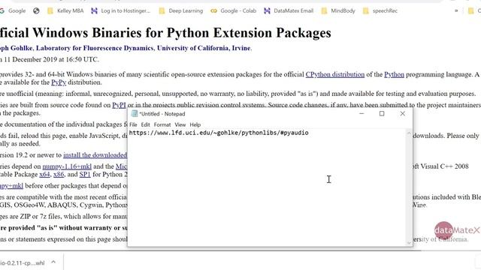The image size is (481, 270).
Task: Follow the Python link
Action: pos(394,74)
